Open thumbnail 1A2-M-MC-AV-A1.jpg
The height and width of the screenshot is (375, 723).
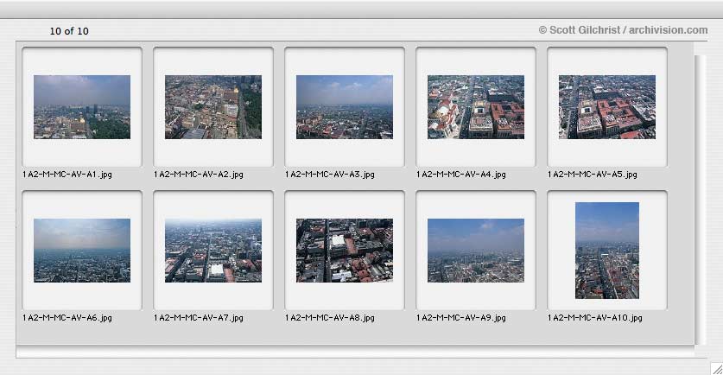coord(82,107)
